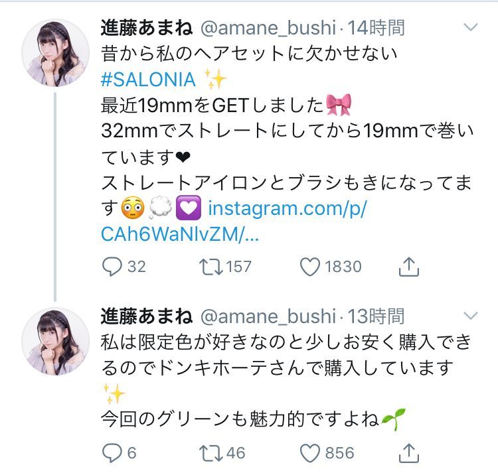Viewport: 498px width, 475px height.
Task: Retweet the second tweet showing 46 retweets
Action: [210, 453]
